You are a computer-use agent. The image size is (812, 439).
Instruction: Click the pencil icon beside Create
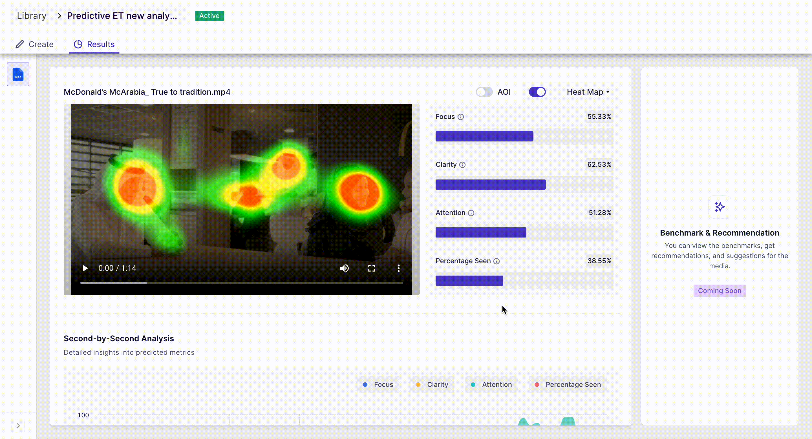[x=19, y=45]
